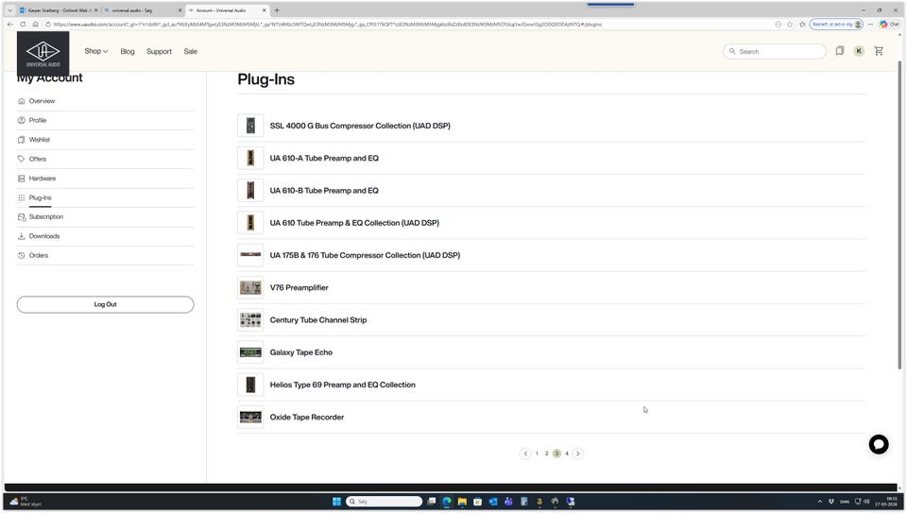907x513 pixels.
Task: Click UA 610 Collection (UAD DSP) thumbnail
Action: pyautogui.click(x=250, y=223)
